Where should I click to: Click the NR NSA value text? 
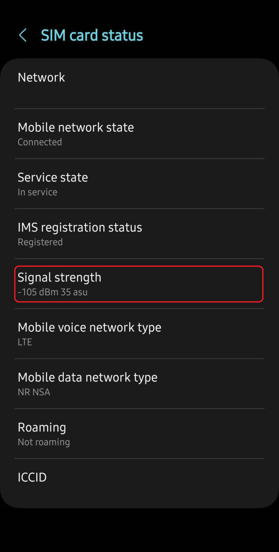coord(34,392)
